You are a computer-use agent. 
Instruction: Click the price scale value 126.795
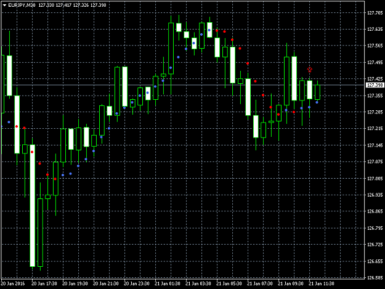[x=375, y=228]
